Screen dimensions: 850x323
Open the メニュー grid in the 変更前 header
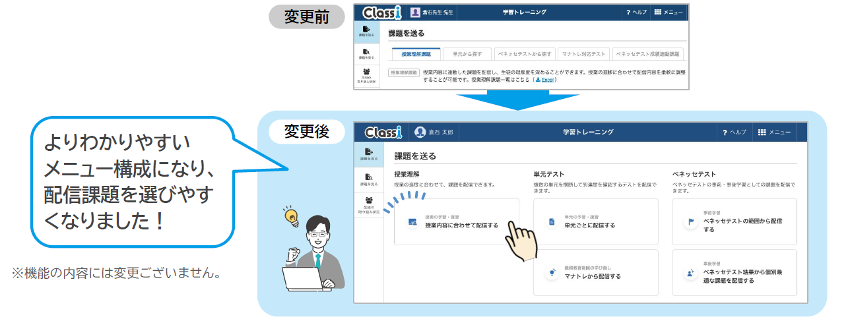669,13
